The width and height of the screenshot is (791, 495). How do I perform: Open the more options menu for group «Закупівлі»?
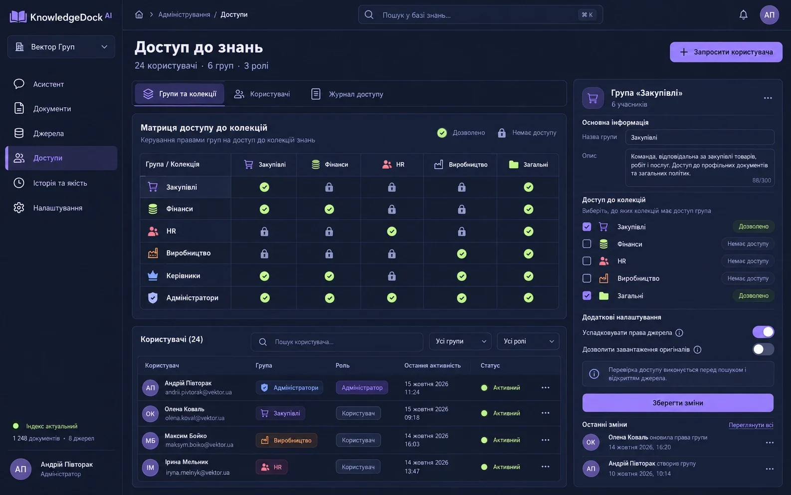point(768,98)
